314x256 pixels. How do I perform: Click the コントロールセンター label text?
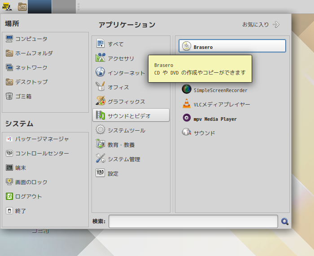[x=42, y=153]
